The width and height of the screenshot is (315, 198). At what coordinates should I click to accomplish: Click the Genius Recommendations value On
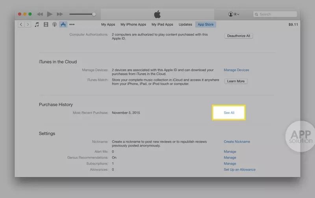pos(114,157)
